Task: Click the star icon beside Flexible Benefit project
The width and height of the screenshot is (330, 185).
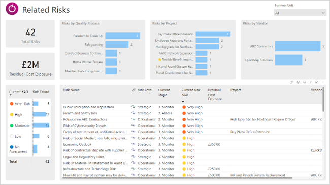Action: (159, 60)
